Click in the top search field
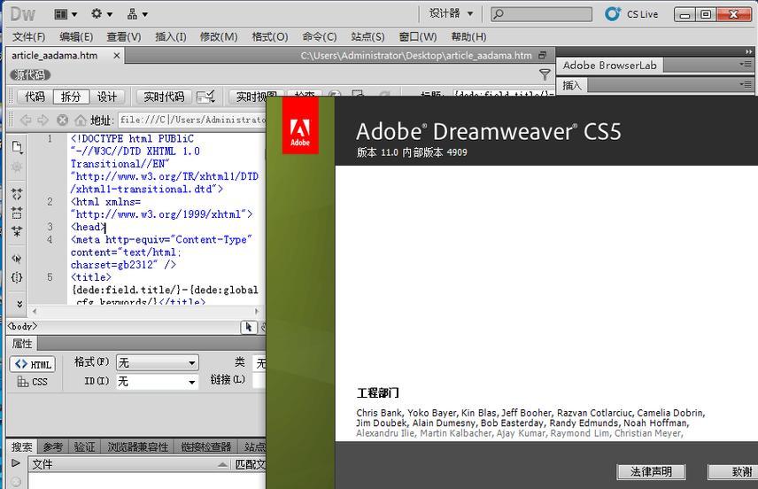The image size is (758, 489). click(x=541, y=14)
